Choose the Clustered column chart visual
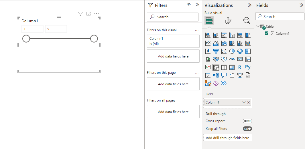The width and height of the screenshot is (305, 149). pyautogui.click(x=232, y=35)
